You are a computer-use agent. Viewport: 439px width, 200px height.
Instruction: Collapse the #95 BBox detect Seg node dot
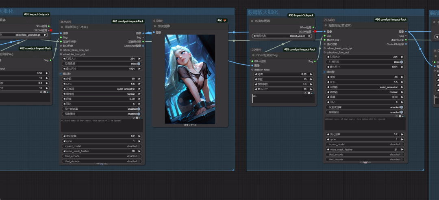(x=253, y=55)
